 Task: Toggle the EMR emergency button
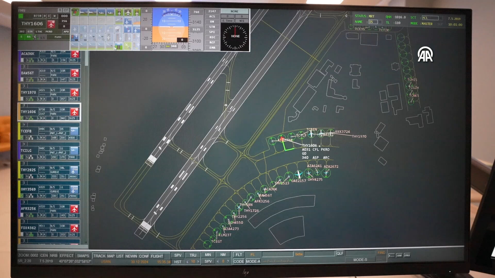pyautogui.click(x=212, y=48)
